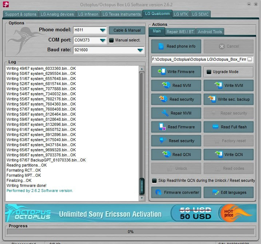Click the Read NVM icon
The height and width of the screenshot is (244, 261).
(166, 85)
